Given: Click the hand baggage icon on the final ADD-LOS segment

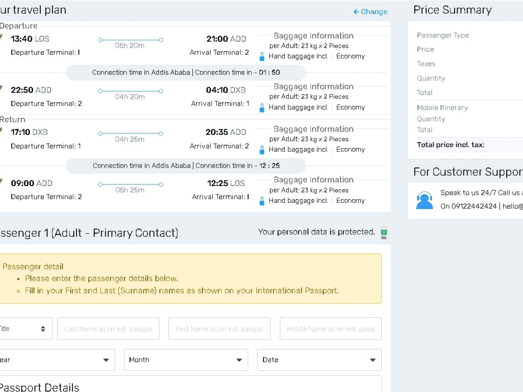Looking at the screenshot, I should (261, 201).
